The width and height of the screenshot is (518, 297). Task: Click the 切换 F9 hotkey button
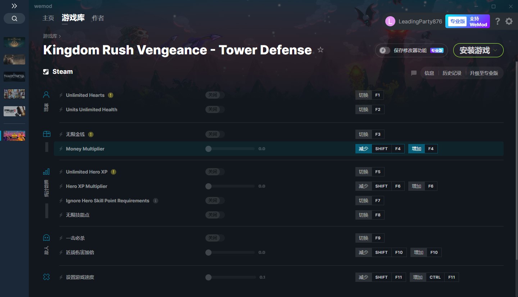pos(370,238)
